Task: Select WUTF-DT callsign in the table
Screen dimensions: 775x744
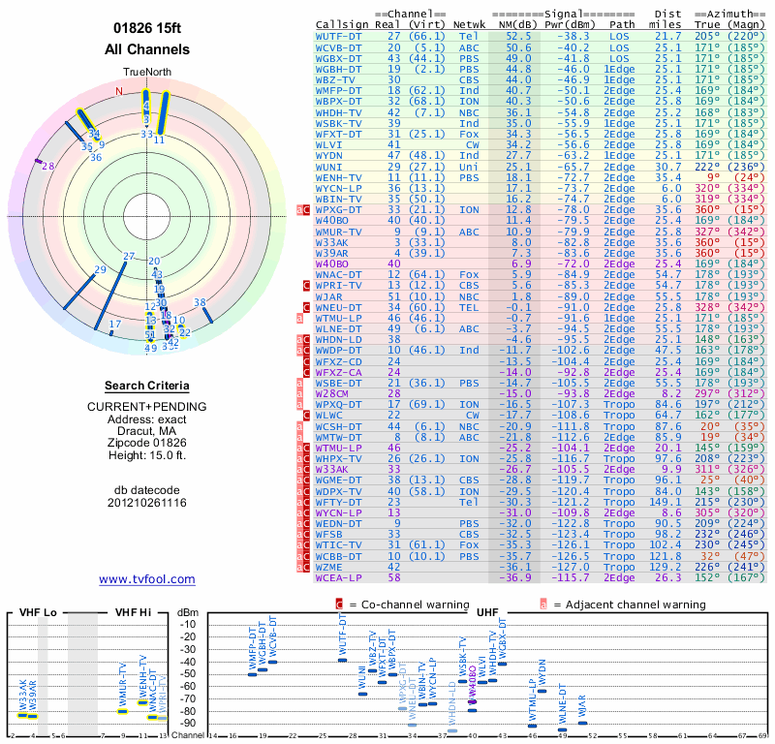Action: [x=338, y=37]
